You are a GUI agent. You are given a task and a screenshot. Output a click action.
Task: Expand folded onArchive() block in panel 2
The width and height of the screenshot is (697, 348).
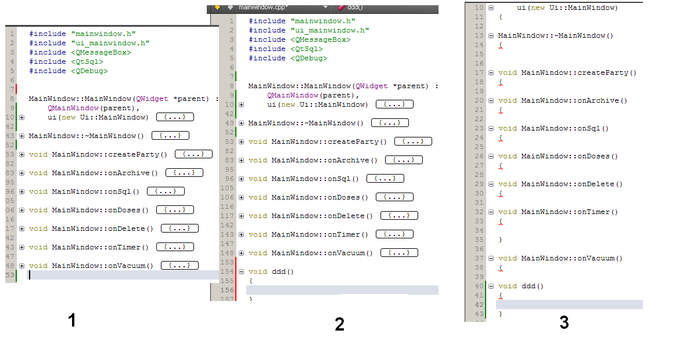tap(241, 160)
